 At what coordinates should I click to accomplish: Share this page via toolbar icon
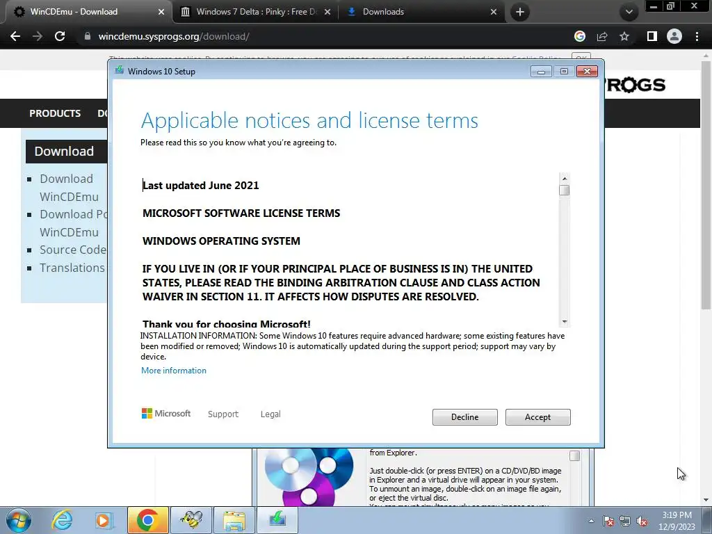click(602, 36)
